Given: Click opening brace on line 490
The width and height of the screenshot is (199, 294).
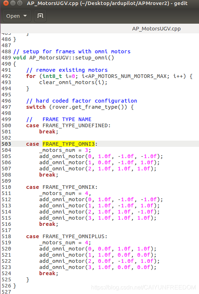Looking at the screenshot, I should pos(15,64).
